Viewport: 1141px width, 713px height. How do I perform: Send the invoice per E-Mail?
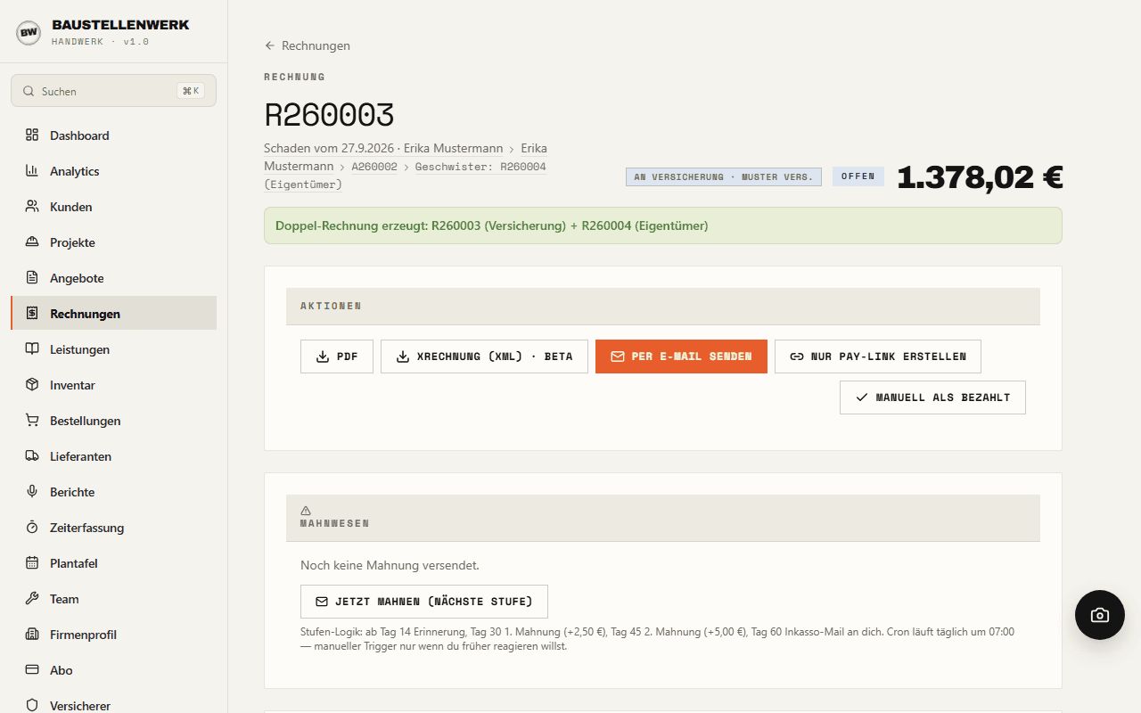(681, 356)
